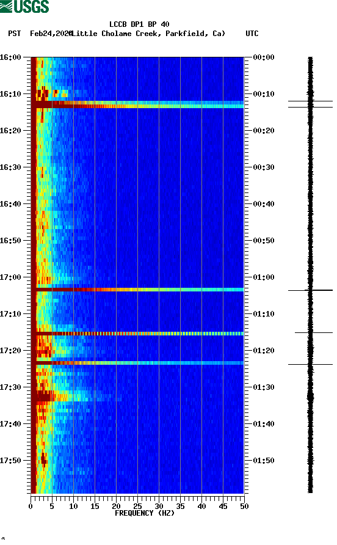Click the seismogram waveform trace at 00:30 UTC
The height and width of the screenshot is (545, 337).
(310, 167)
